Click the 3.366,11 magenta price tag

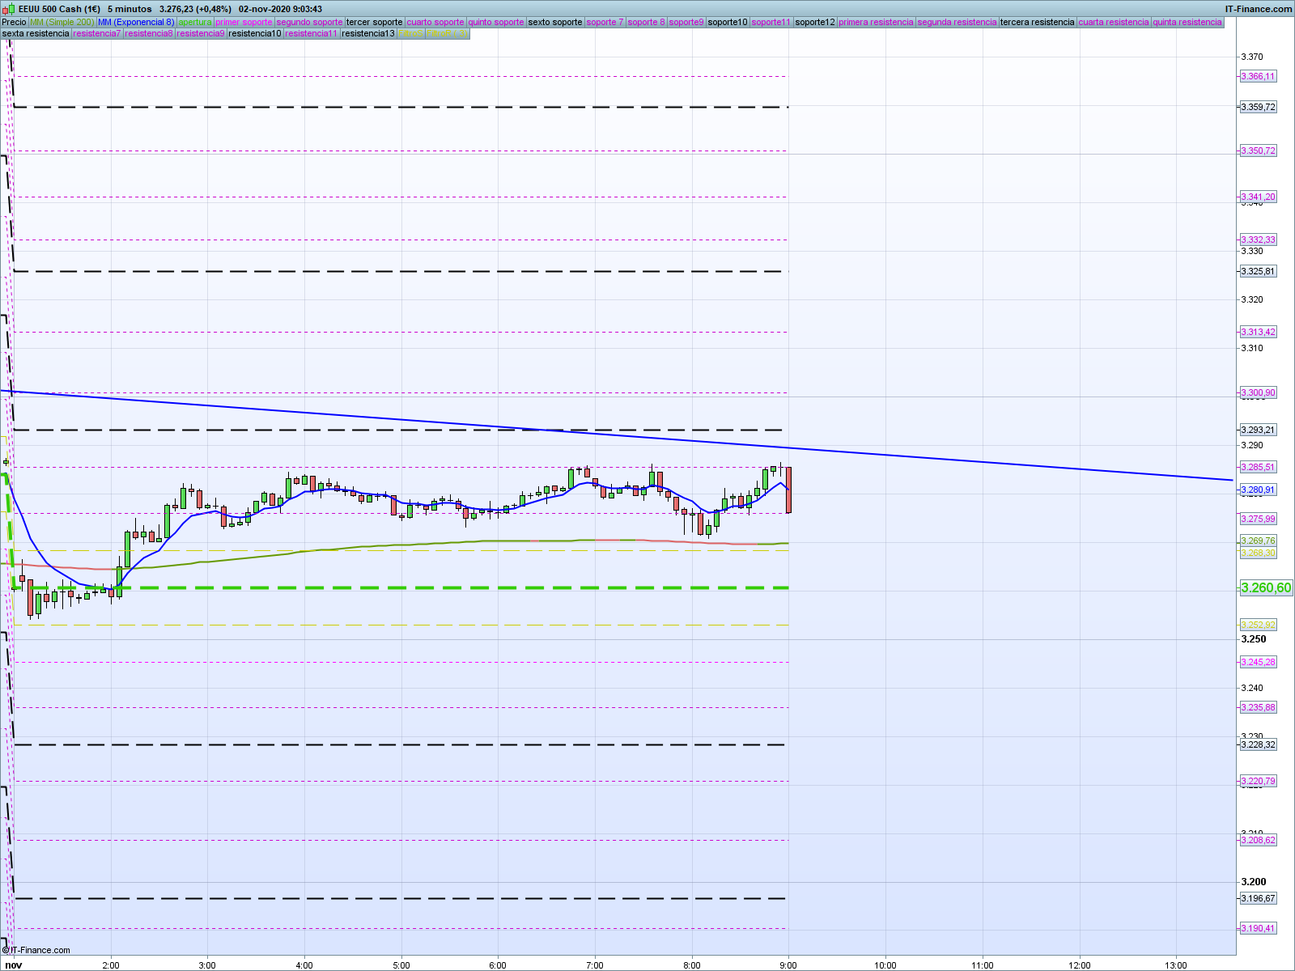point(1258,76)
